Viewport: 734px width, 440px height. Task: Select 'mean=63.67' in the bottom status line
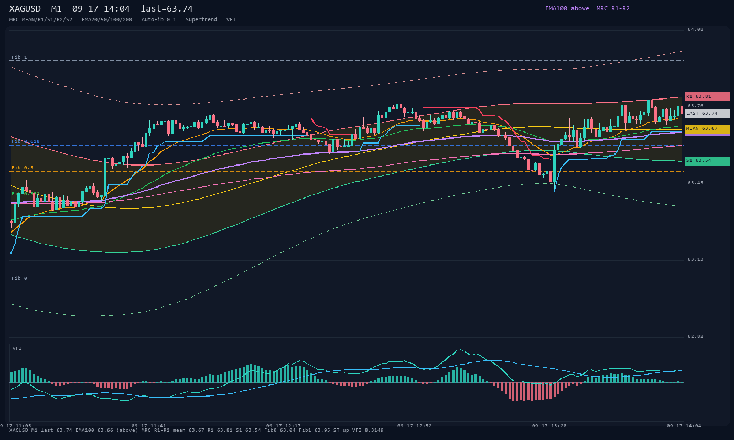(x=189, y=430)
